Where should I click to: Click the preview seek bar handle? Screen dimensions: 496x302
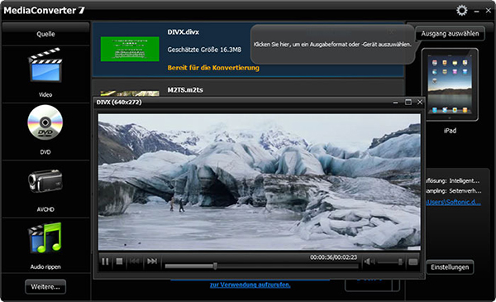coord(215,266)
